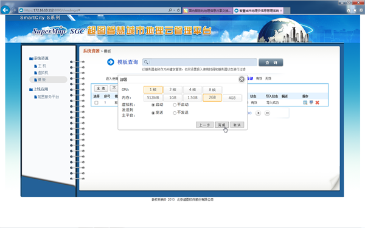
Task: Click the deploy icon in 操作 column
Action: click(311, 102)
